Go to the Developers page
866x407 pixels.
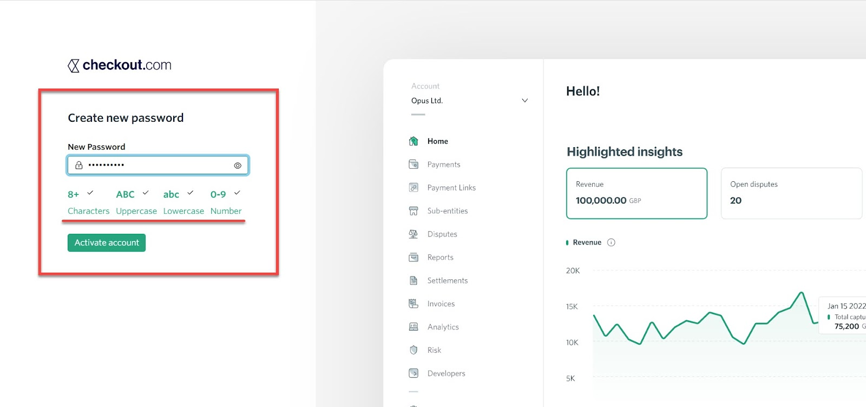(x=447, y=373)
